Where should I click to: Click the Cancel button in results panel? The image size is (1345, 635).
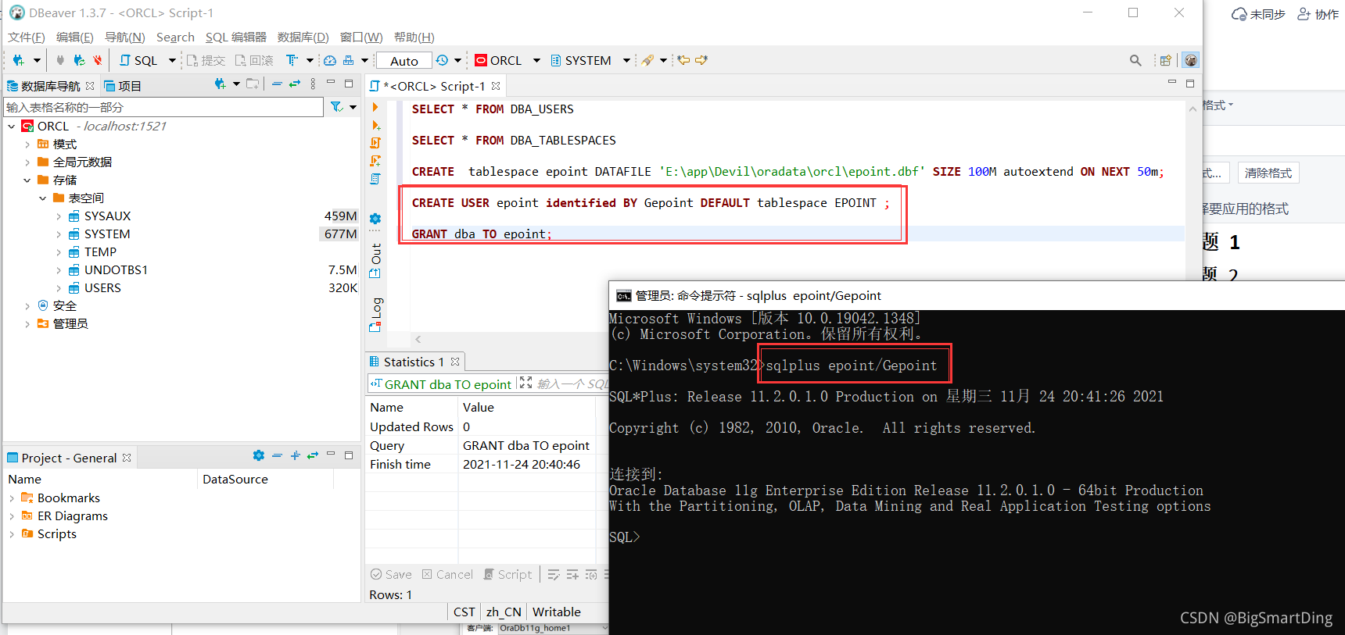(447, 574)
